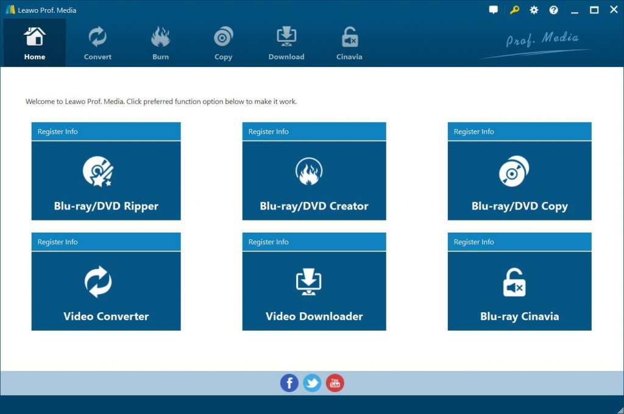
Task: Switch to the Cinavia tab
Action: pyautogui.click(x=349, y=43)
